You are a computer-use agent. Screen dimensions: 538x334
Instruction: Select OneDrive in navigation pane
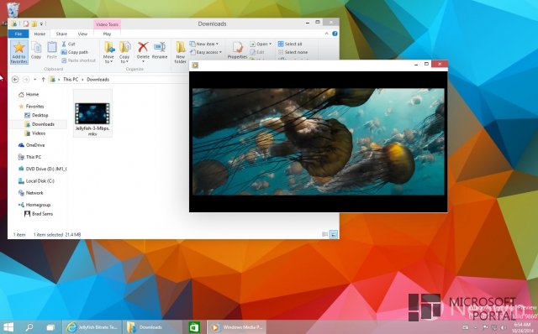[32, 145]
